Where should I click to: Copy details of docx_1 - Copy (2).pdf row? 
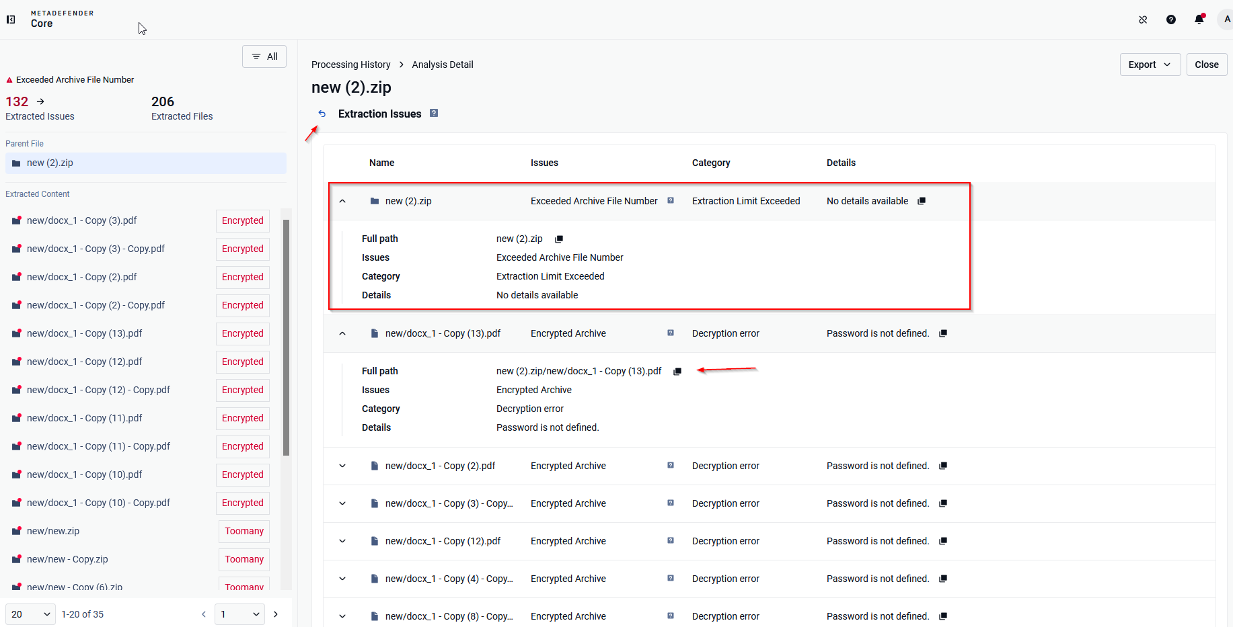pyautogui.click(x=943, y=466)
